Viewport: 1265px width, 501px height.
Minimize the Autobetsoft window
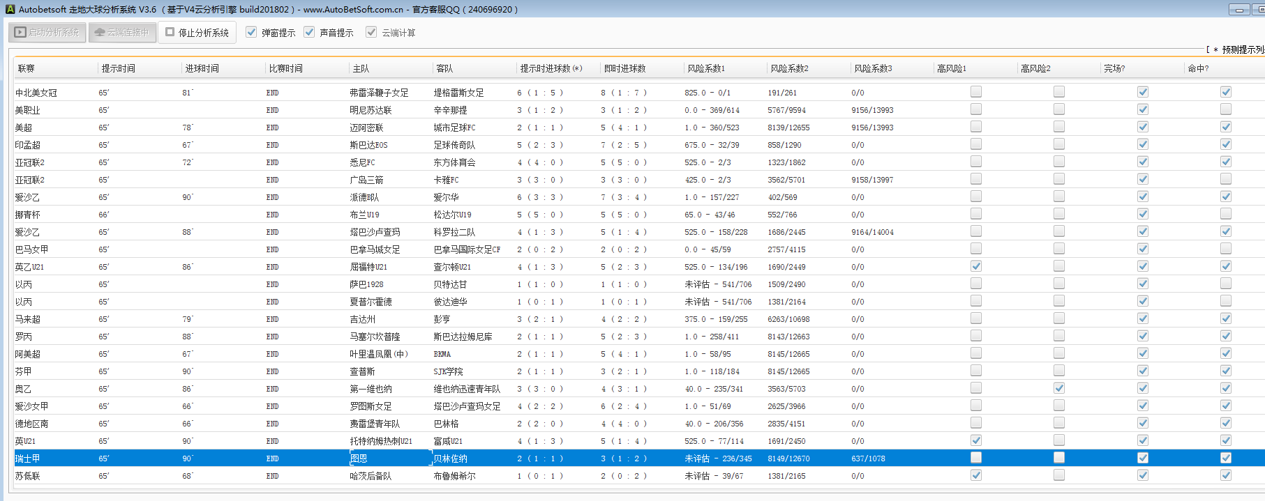(x=1239, y=10)
